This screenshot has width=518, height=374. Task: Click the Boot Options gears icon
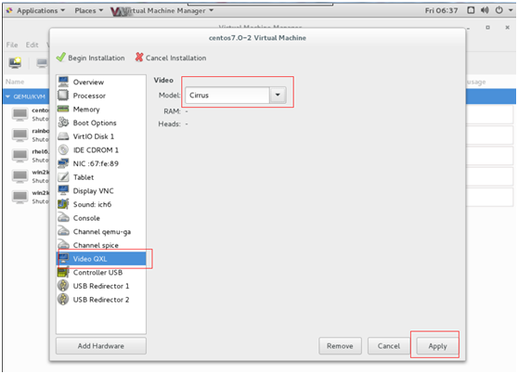(x=63, y=123)
